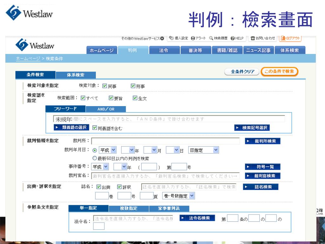Select the 条件検索 sub-tab
The height and width of the screenshot is (244, 325).
[36, 75]
